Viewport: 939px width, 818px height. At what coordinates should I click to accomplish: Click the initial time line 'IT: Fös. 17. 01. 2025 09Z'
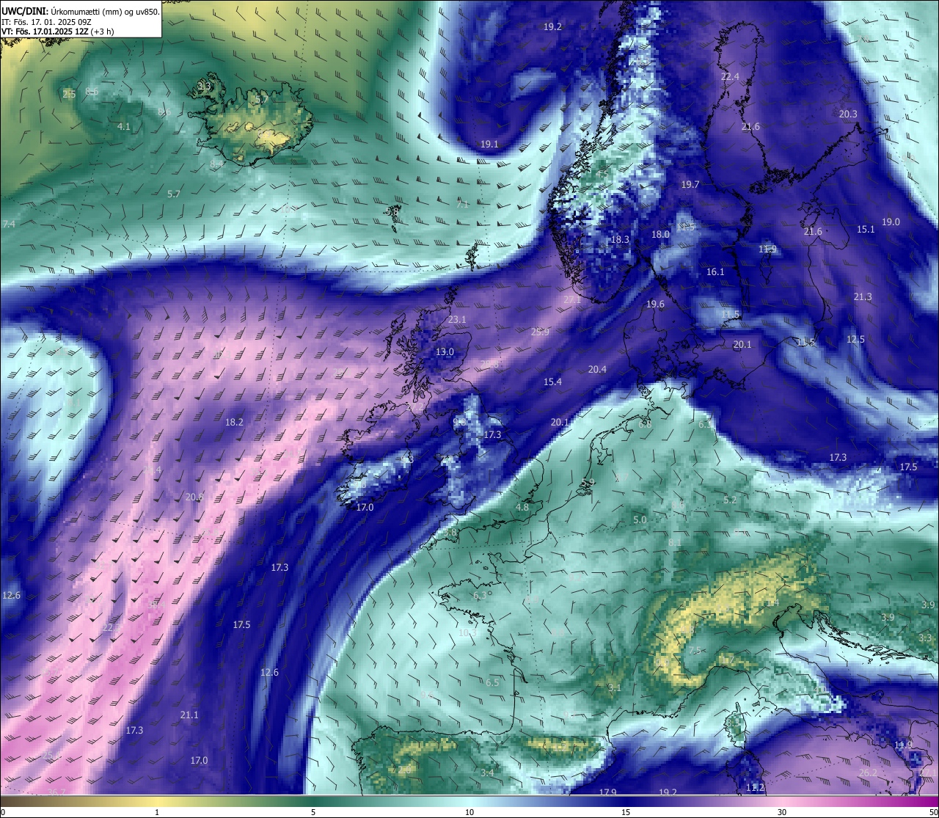coord(47,22)
